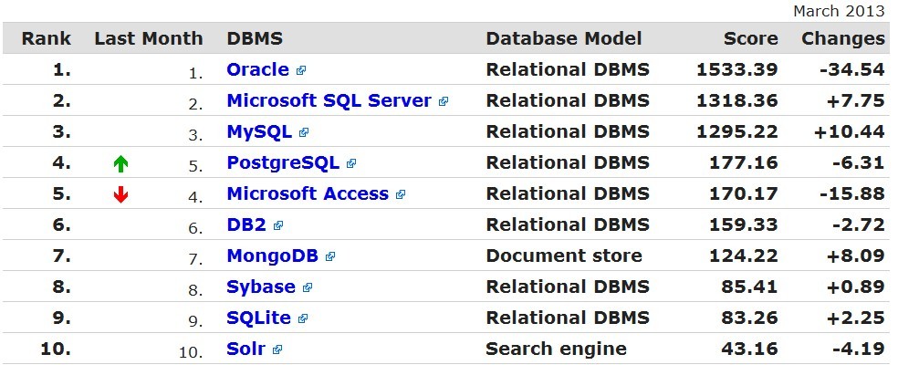Viewport: 898px width, 365px height.
Task: Click external link icon beside PostgreSQL
Action: coord(351,164)
